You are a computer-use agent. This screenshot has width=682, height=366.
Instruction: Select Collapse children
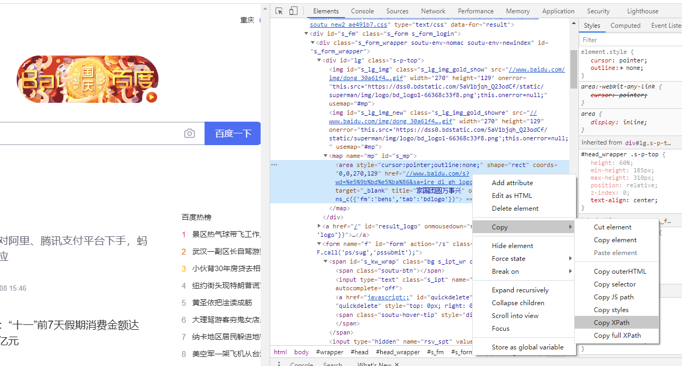pyautogui.click(x=523, y=303)
